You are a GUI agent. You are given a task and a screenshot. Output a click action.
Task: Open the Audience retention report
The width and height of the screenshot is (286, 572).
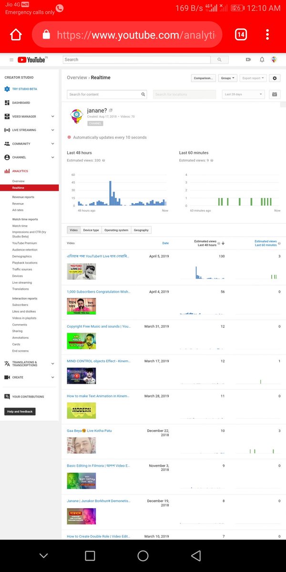pos(25,250)
